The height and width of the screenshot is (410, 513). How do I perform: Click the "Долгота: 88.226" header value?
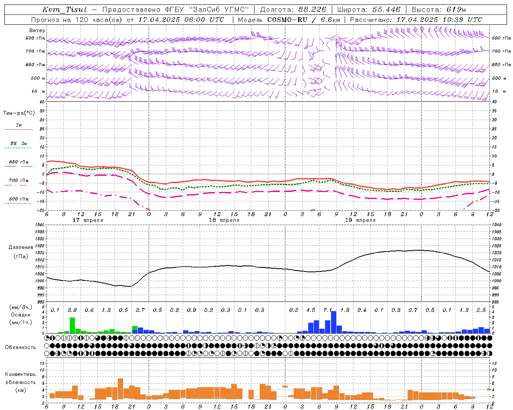click(293, 10)
